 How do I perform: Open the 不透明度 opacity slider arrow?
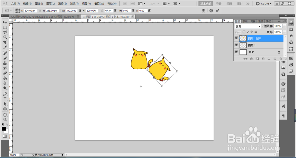click(284, 26)
